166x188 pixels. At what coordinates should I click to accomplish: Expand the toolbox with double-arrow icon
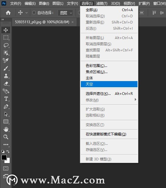click(3, 19)
